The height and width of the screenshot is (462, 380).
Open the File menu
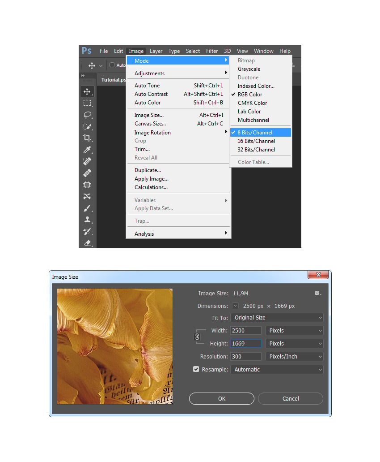(x=104, y=51)
